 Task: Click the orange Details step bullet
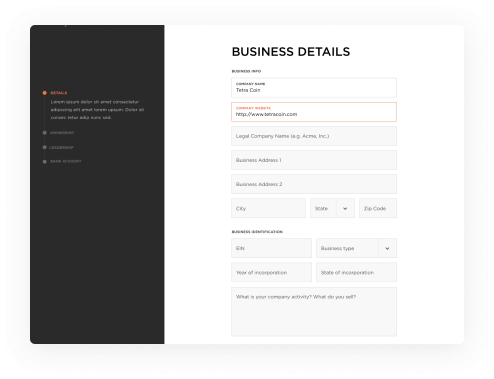point(44,93)
